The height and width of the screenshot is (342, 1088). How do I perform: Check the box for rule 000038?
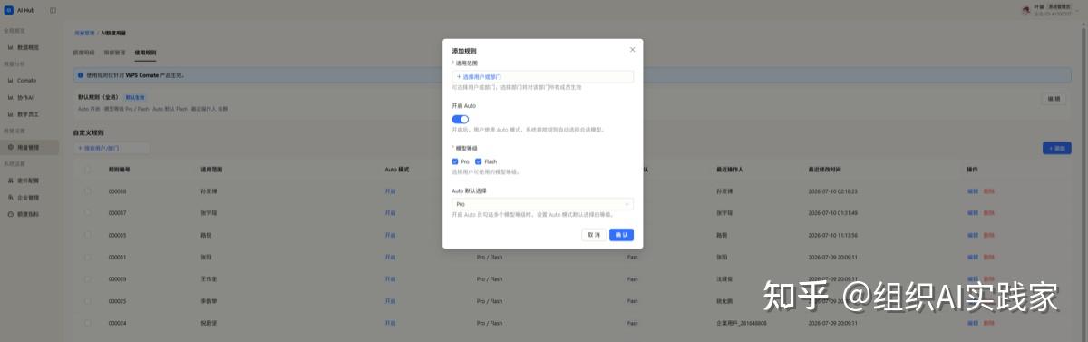[88, 191]
